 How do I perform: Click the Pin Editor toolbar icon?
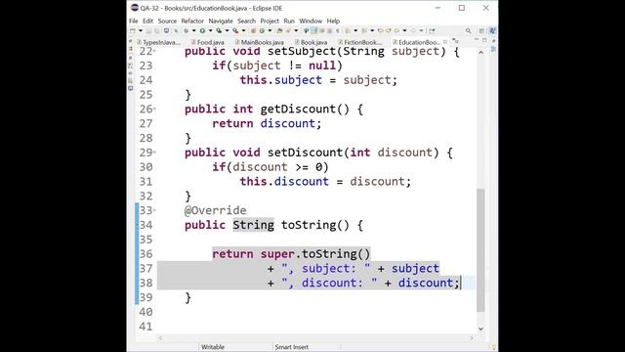[x=432, y=30]
